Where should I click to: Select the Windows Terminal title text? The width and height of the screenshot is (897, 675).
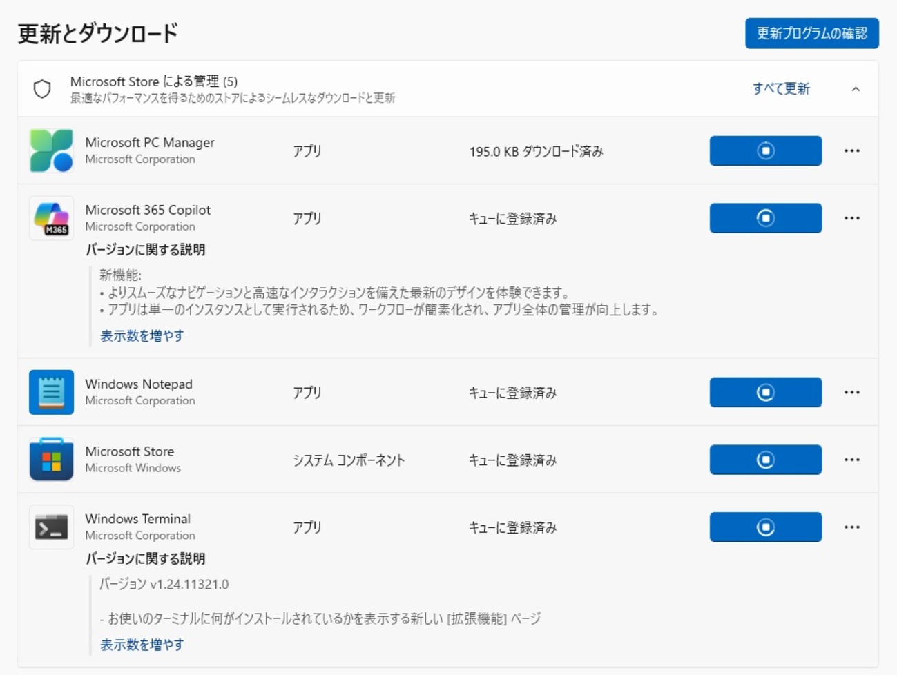coord(138,519)
